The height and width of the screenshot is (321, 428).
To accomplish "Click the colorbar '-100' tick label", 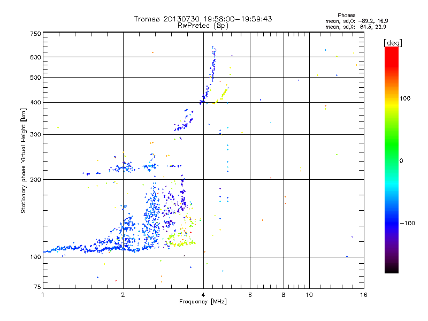I will 407,223.
